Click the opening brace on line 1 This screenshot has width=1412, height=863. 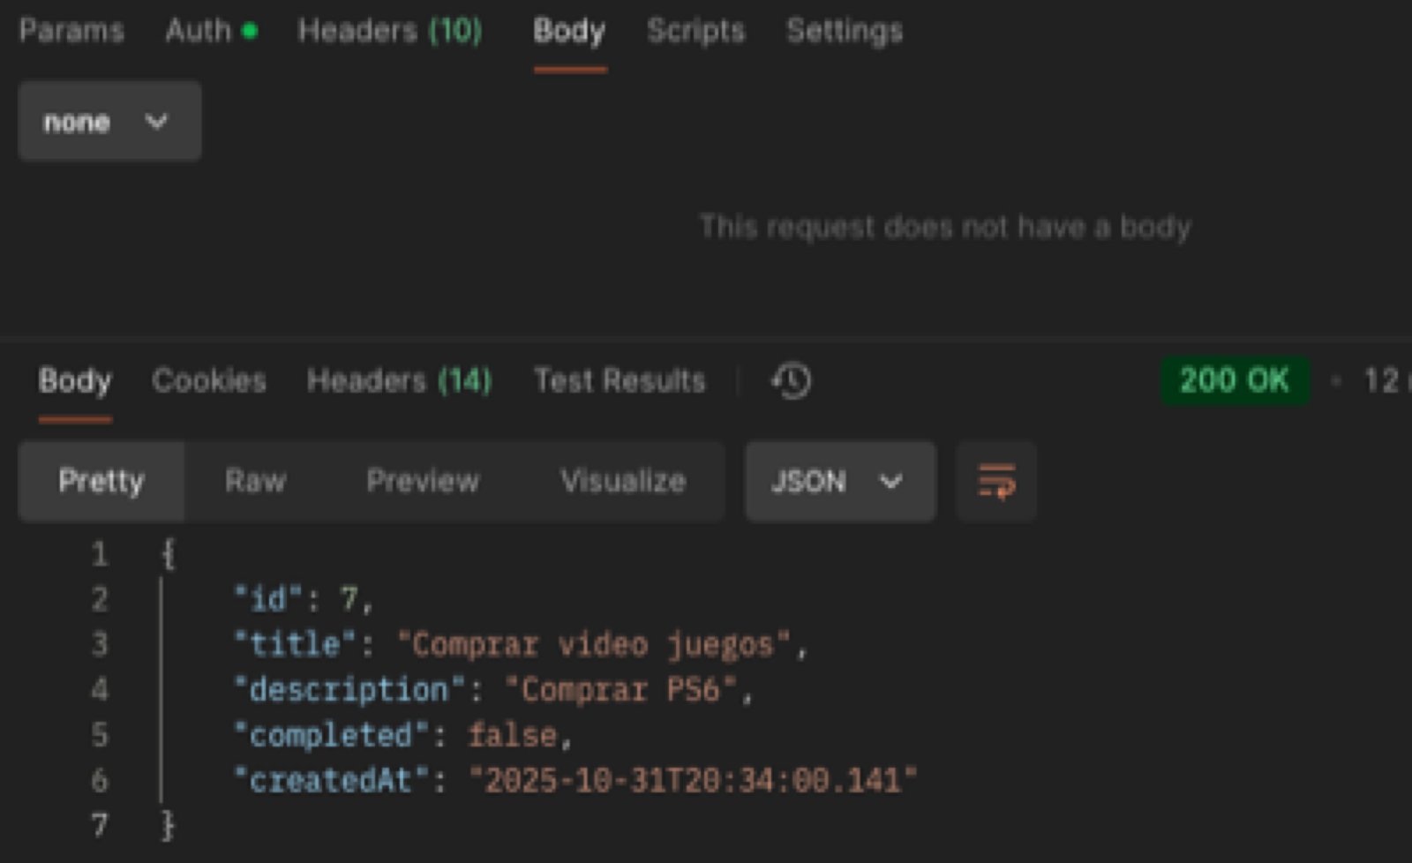point(168,554)
